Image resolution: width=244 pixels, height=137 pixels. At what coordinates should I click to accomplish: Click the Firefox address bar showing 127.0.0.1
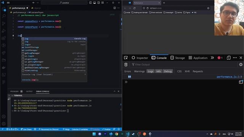click(x=176, y=8)
